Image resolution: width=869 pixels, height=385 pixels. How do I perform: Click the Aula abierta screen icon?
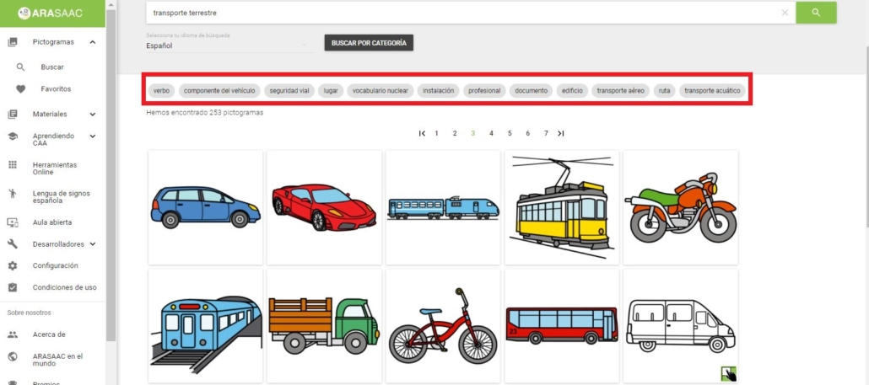click(x=13, y=222)
